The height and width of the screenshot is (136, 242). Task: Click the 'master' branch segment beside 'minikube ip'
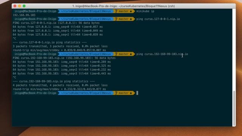125,11
